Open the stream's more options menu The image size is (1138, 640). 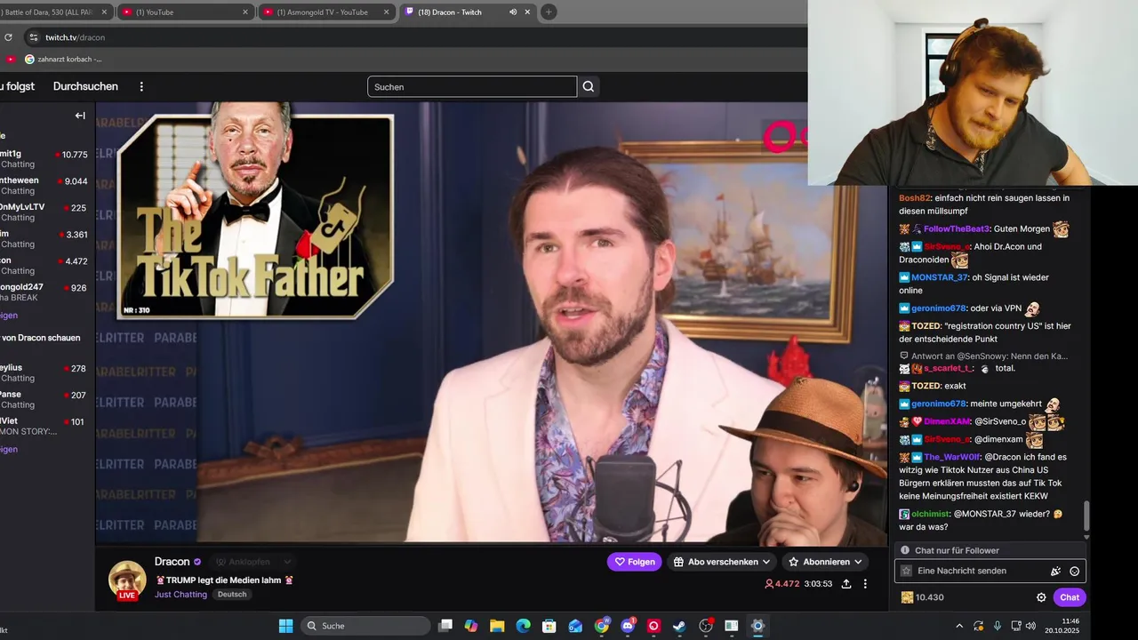[865, 584]
